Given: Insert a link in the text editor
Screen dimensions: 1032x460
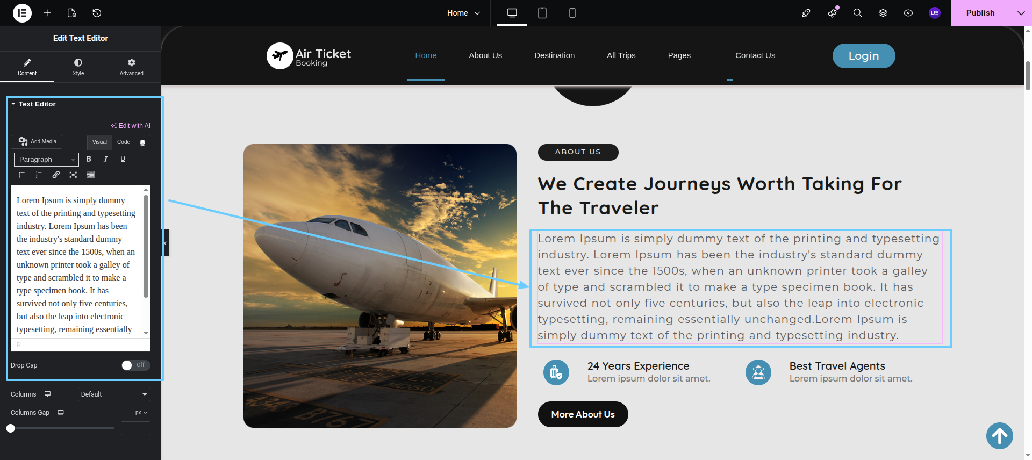Looking at the screenshot, I should point(56,175).
